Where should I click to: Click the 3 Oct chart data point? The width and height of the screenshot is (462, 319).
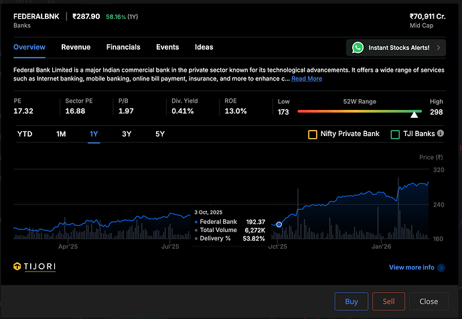[x=279, y=225]
